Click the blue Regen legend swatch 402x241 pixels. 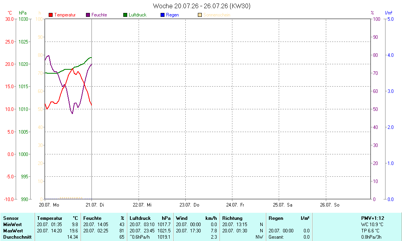coord(162,15)
